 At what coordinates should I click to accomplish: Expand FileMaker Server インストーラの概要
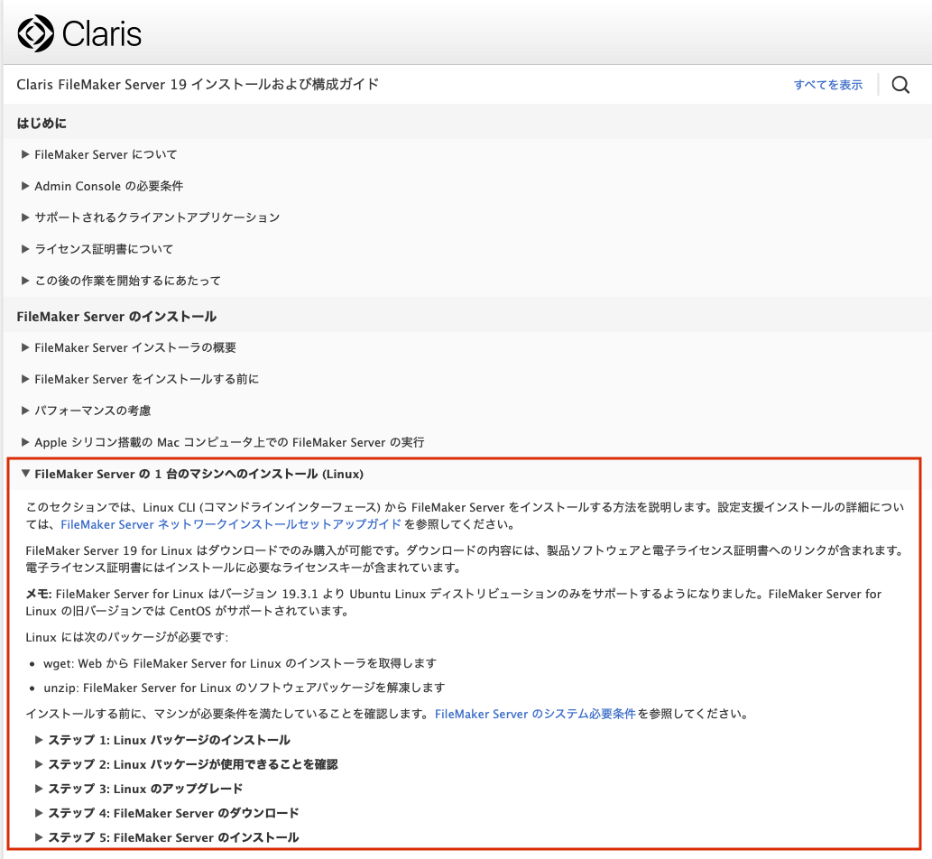tap(134, 347)
